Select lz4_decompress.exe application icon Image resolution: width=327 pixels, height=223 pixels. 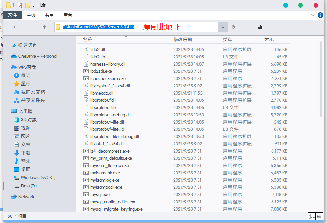pyautogui.click(x=86, y=151)
